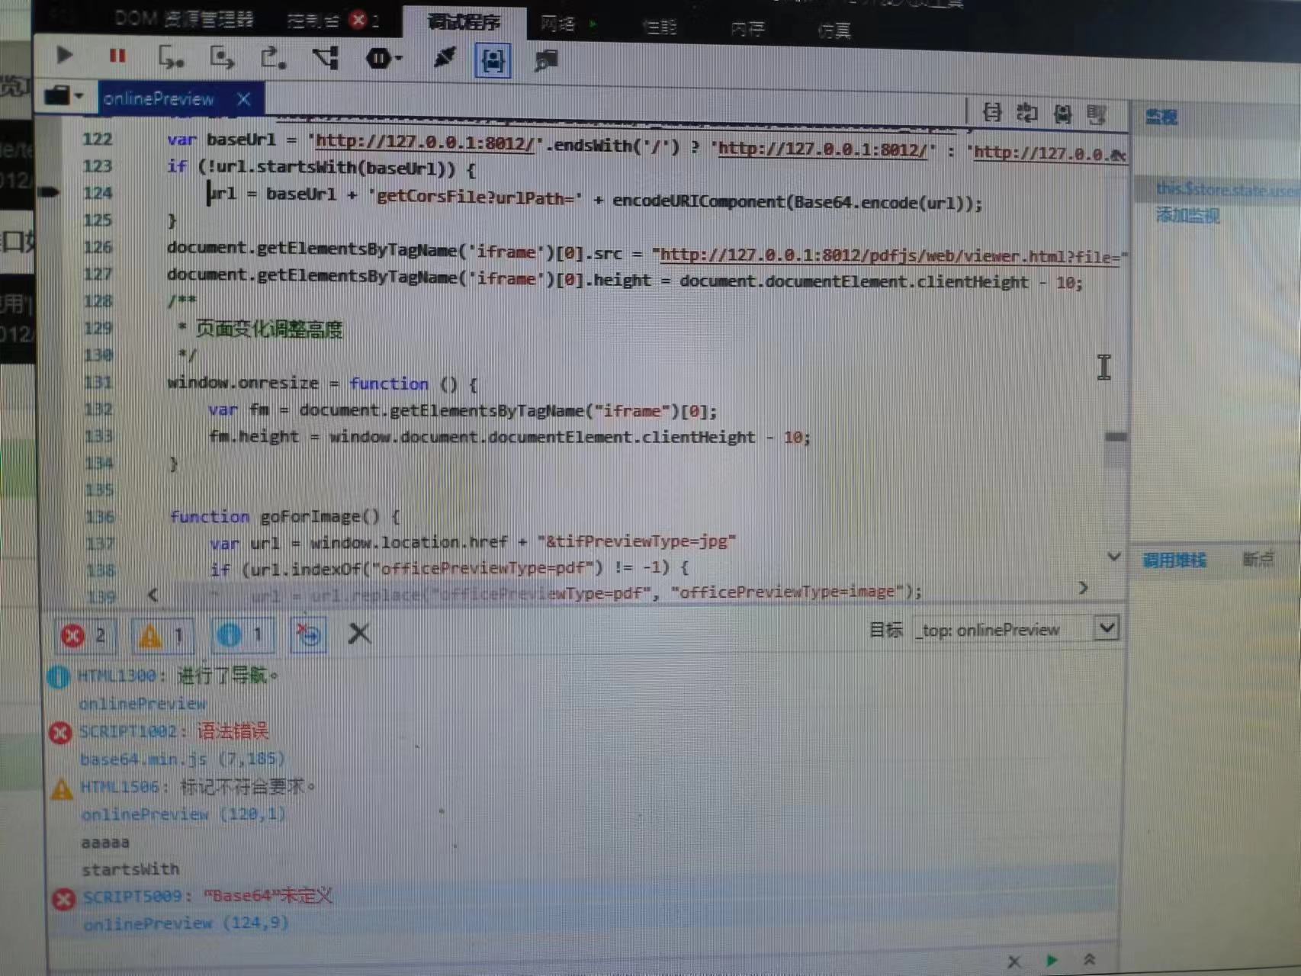Click the line number 131 gutter
Viewport: 1301px width, 976px height.
(x=98, y=382)
